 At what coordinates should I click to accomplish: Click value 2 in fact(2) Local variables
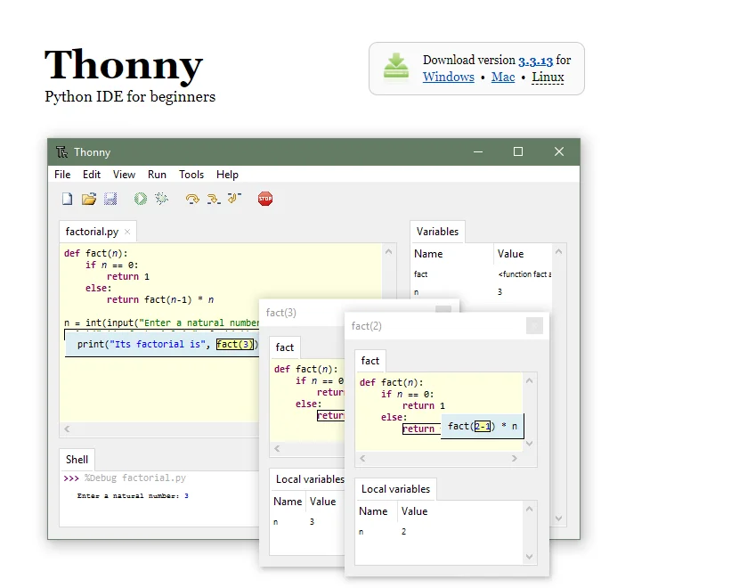[x=403, y=532]
